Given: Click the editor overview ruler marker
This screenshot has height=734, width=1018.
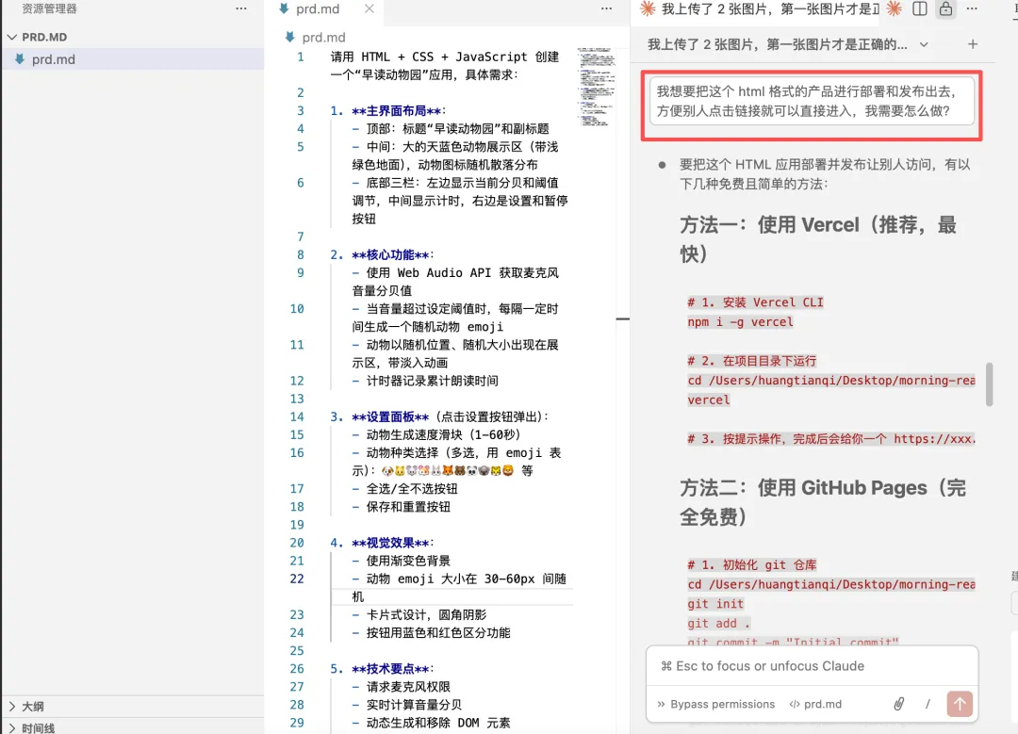Looking at the screenshot, I should (x=623, y=318).
